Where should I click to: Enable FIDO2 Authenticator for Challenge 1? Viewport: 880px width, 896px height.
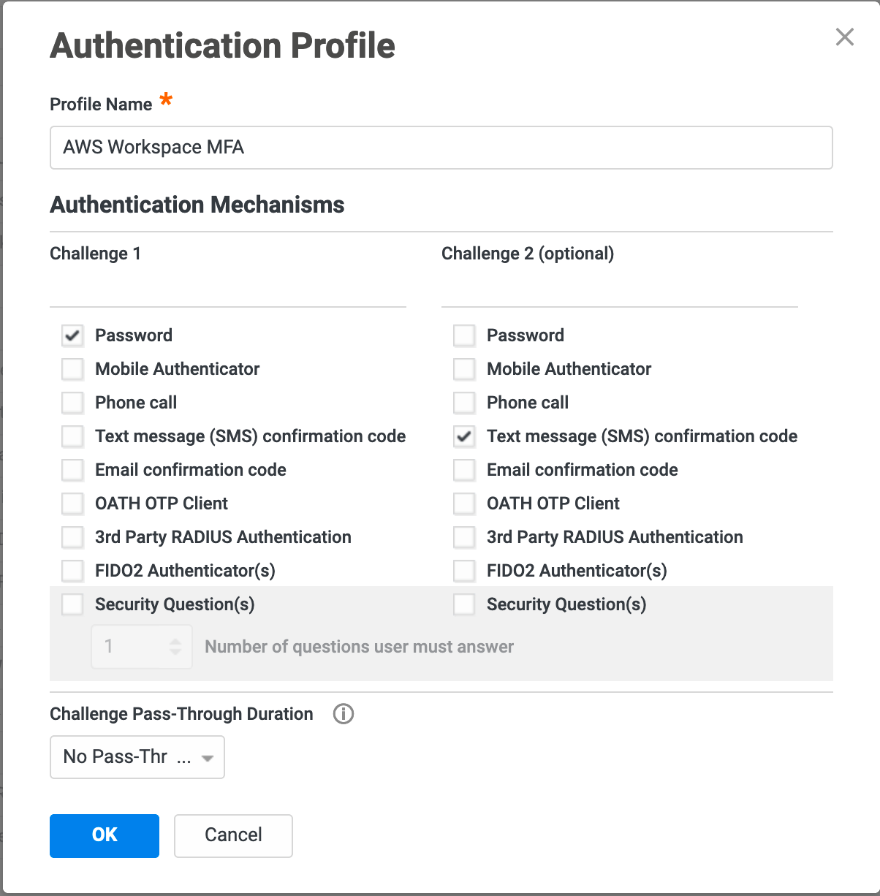tap(72, 571)
